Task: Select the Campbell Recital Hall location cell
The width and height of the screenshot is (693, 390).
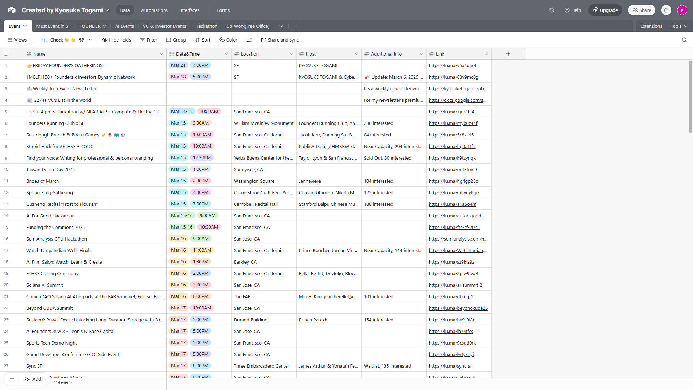Action: click(x=264, y=204)
